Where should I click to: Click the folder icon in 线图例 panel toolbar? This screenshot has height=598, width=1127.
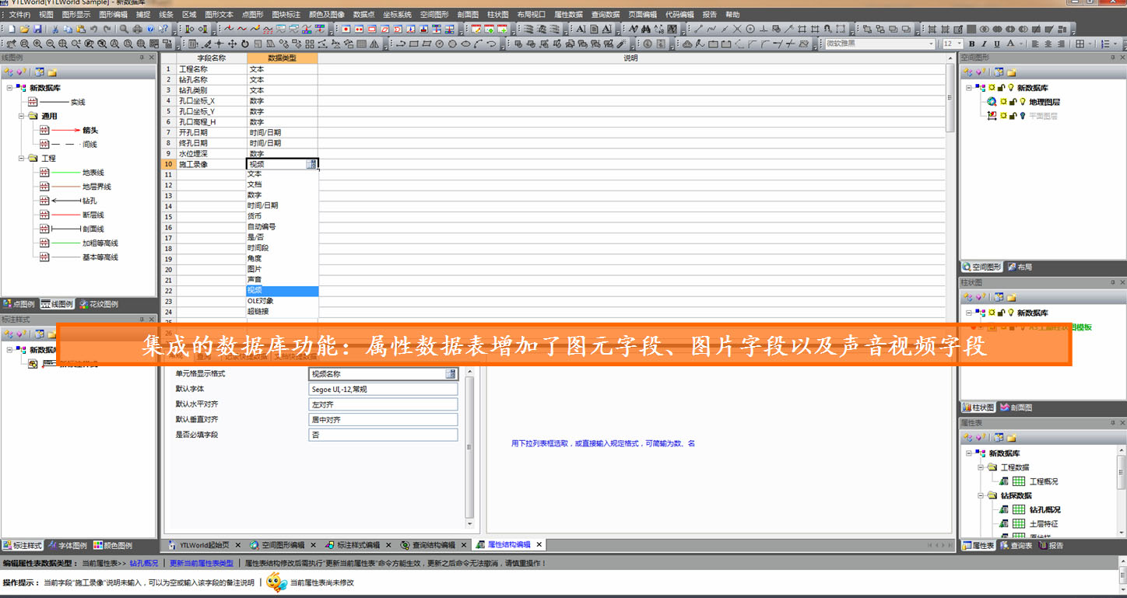coord(52,72)
